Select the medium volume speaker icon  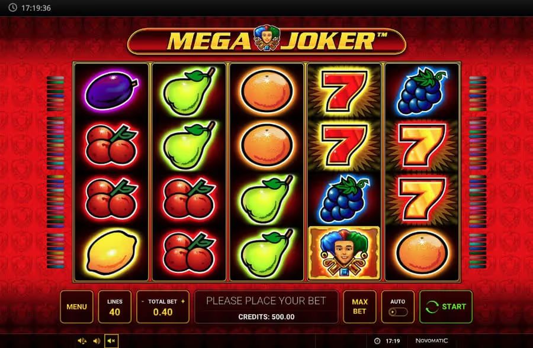coord(97,341)
